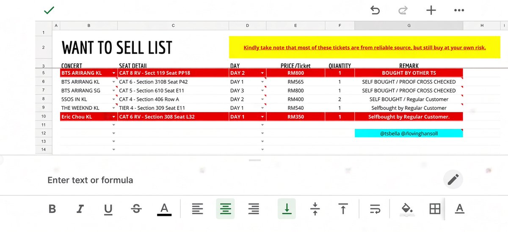Viewport: 508px width, 232px height.
Task: Align text to the left
Action: pos(197,209)
